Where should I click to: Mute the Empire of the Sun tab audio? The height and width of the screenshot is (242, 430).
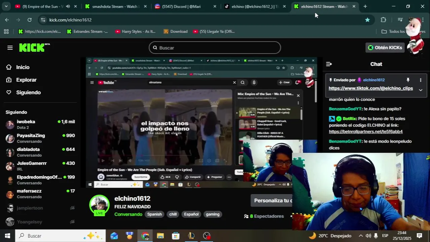coord(68,6)
